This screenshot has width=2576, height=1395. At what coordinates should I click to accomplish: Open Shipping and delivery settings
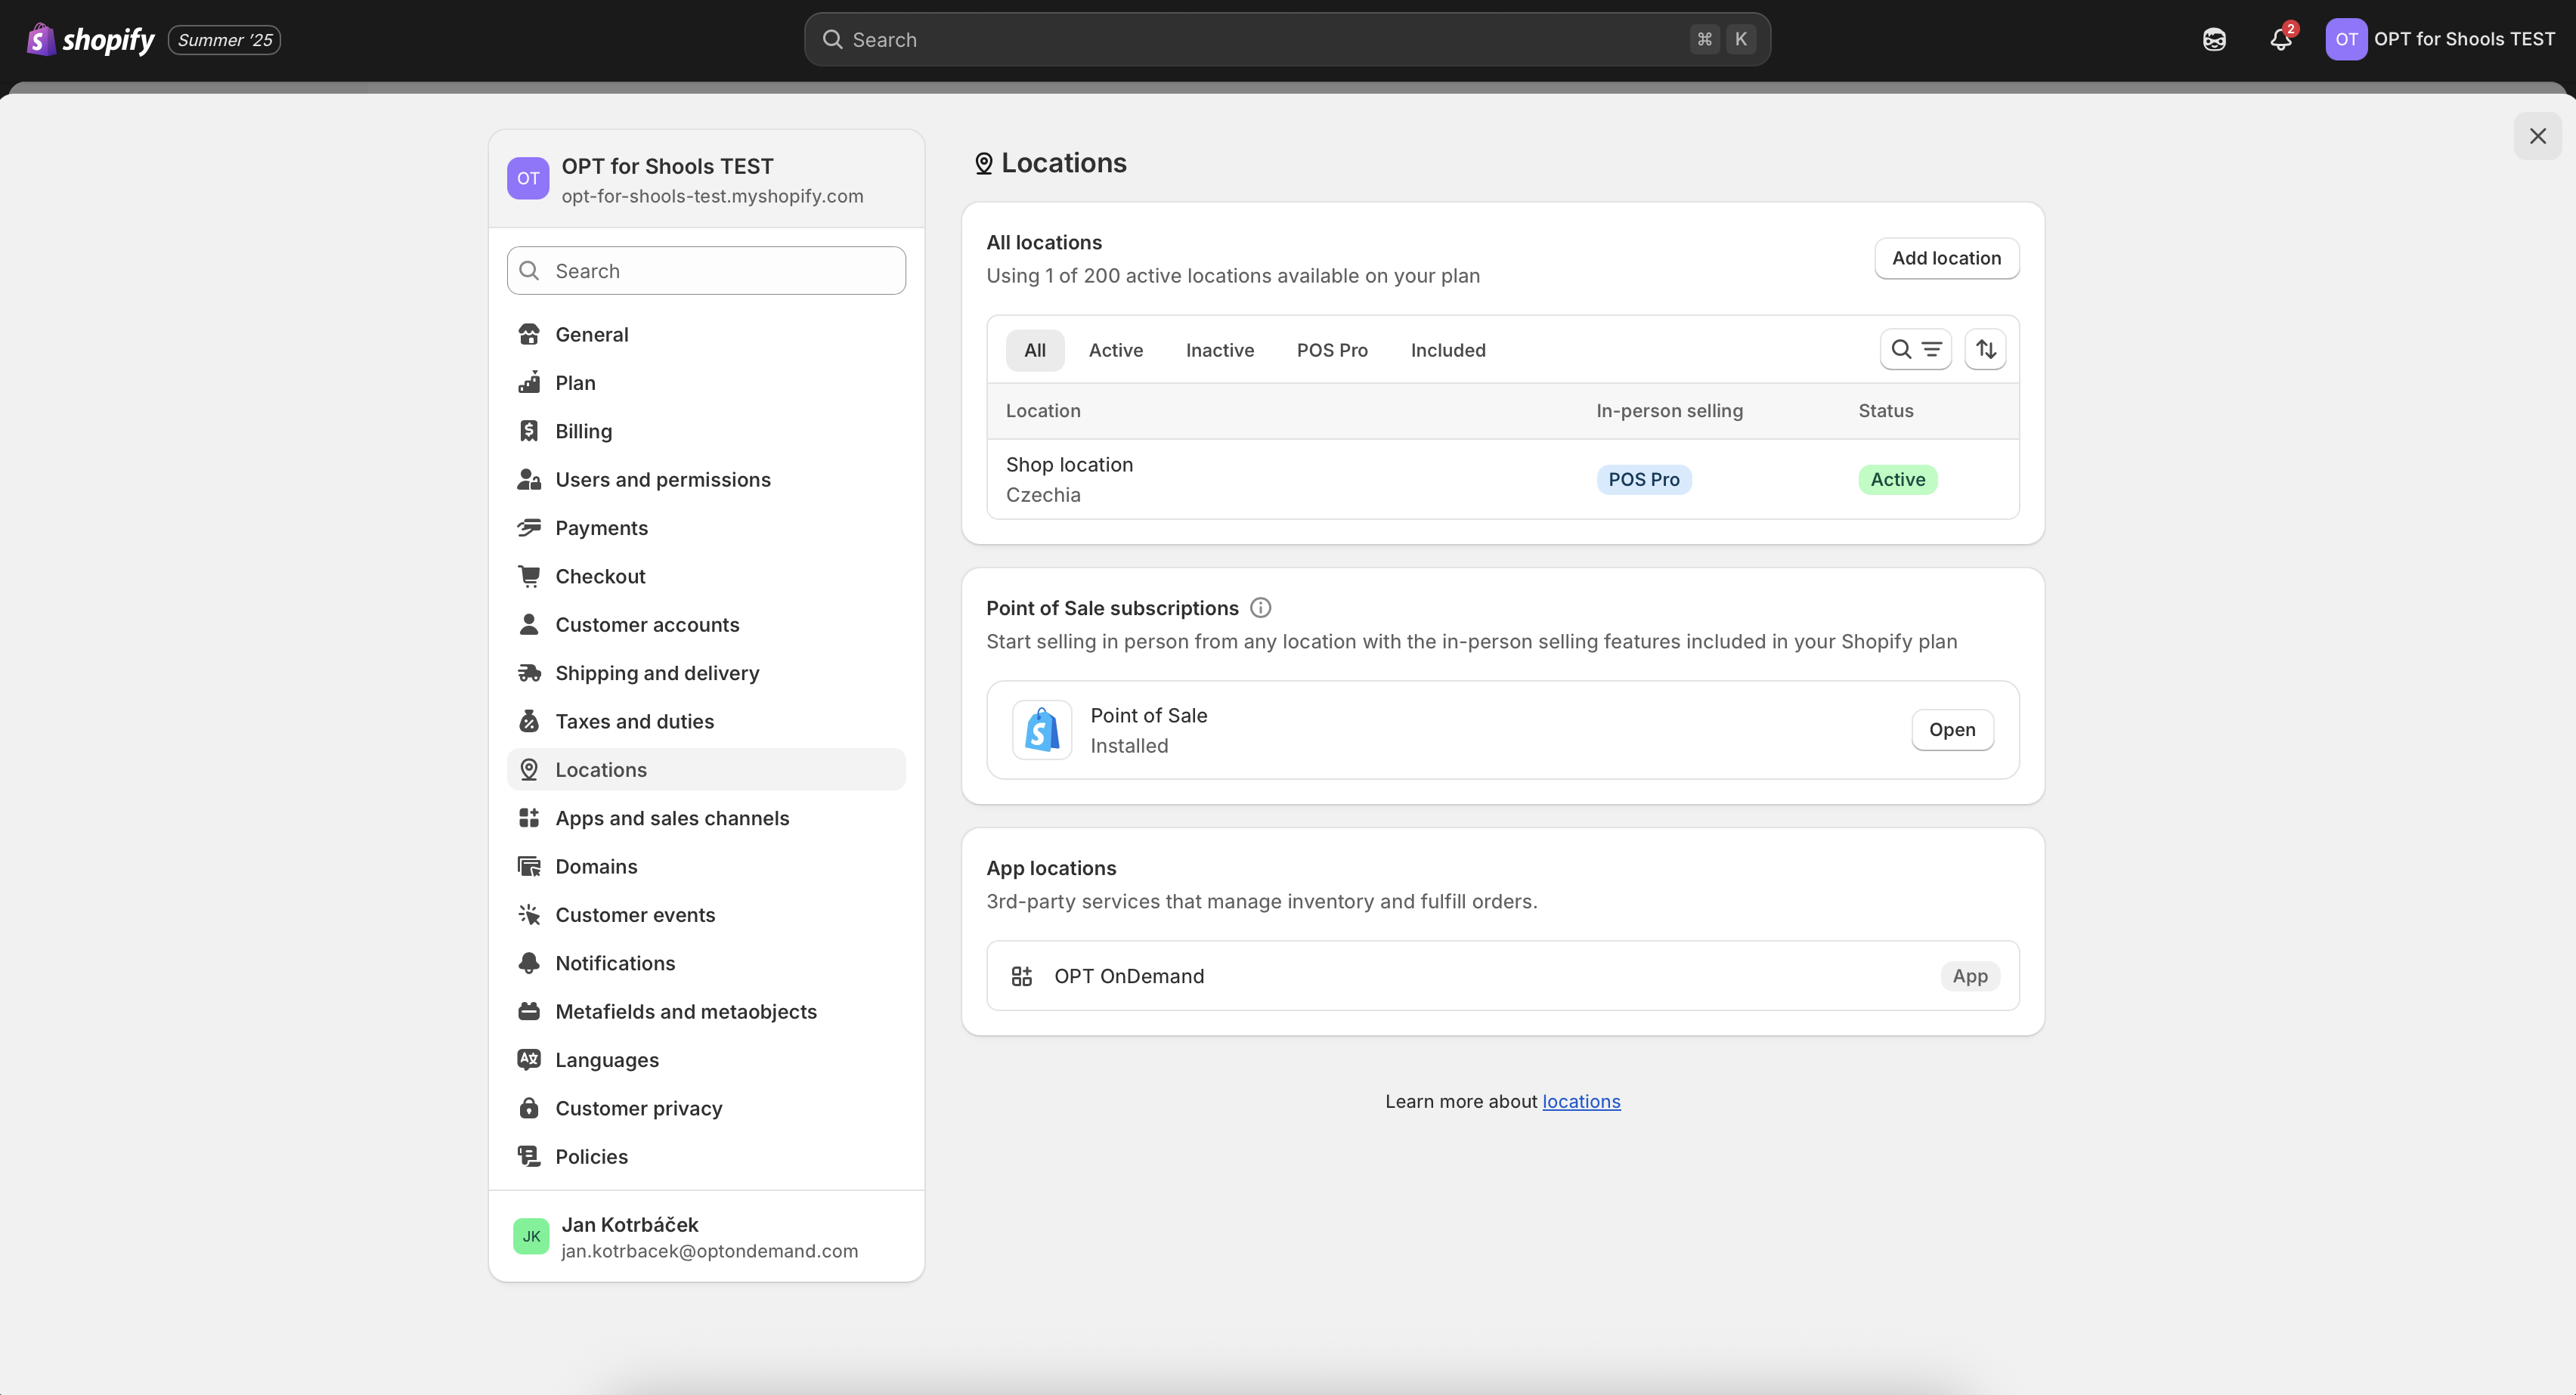point(657,673)
